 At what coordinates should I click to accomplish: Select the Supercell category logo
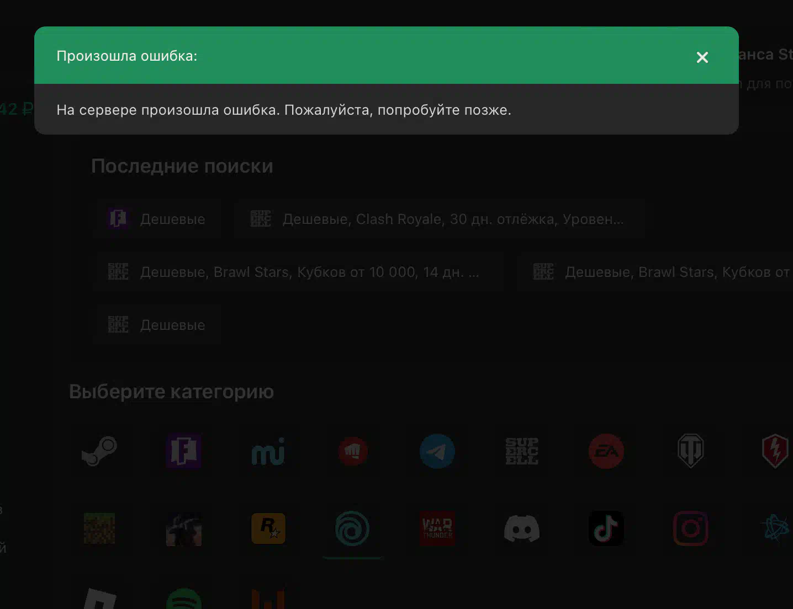(x=522, y=451)
